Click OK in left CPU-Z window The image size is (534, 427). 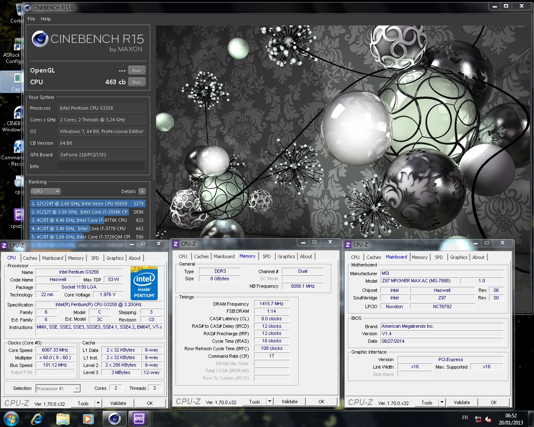point(150,403)
